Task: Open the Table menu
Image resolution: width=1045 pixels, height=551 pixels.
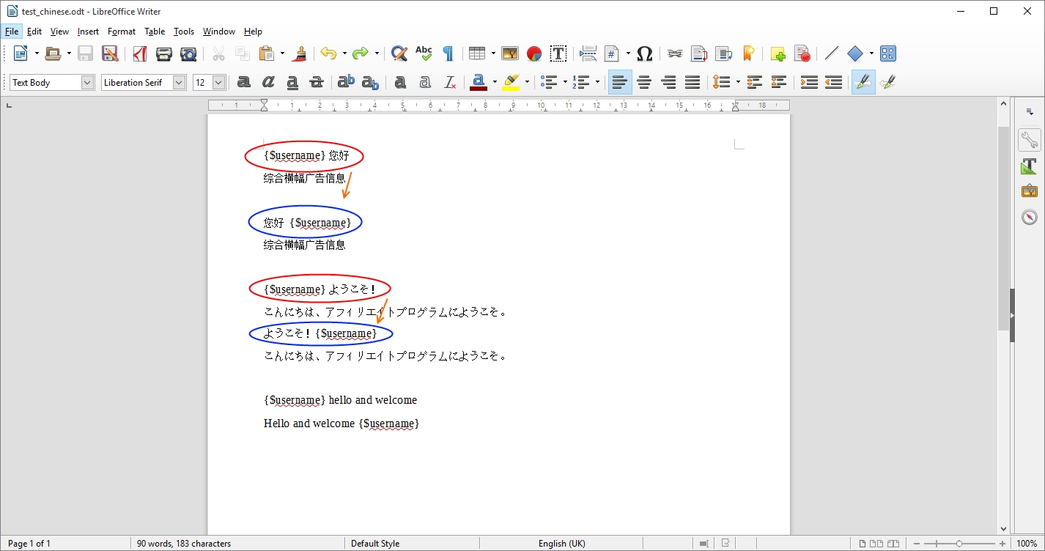Action: (155, 32)
